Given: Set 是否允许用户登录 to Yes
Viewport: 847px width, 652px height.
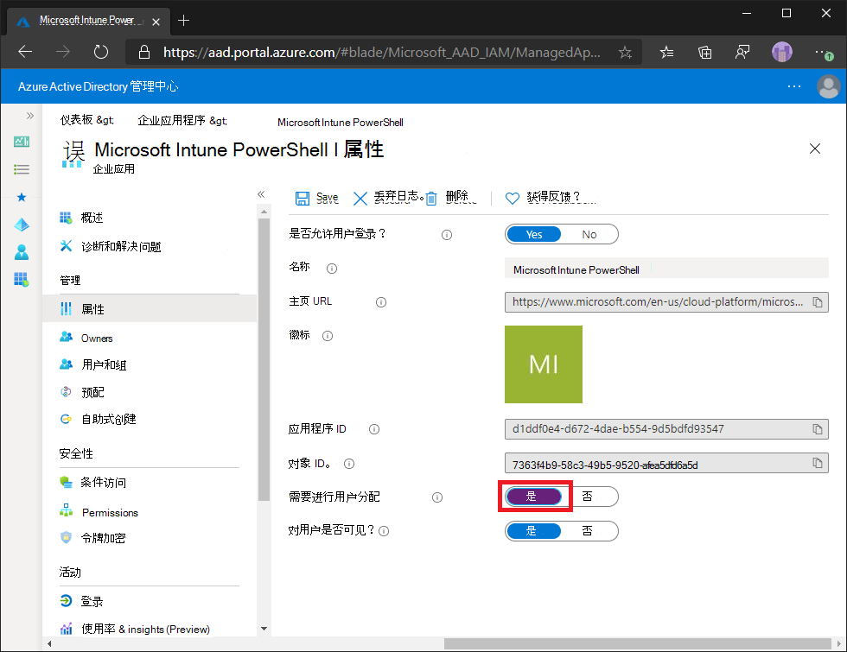Looking at the screenshot, I should pos(534,234).
